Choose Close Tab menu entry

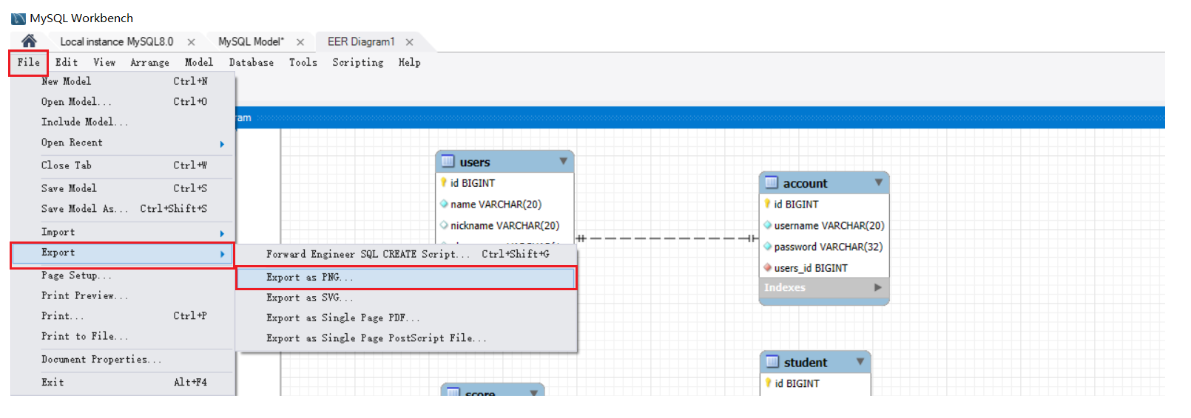[x=124, y=165]
